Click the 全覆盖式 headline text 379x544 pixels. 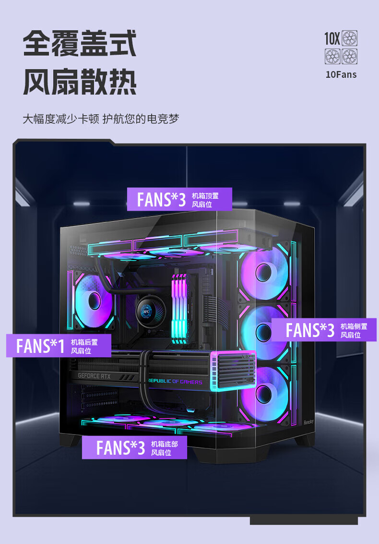coord(80,43)
